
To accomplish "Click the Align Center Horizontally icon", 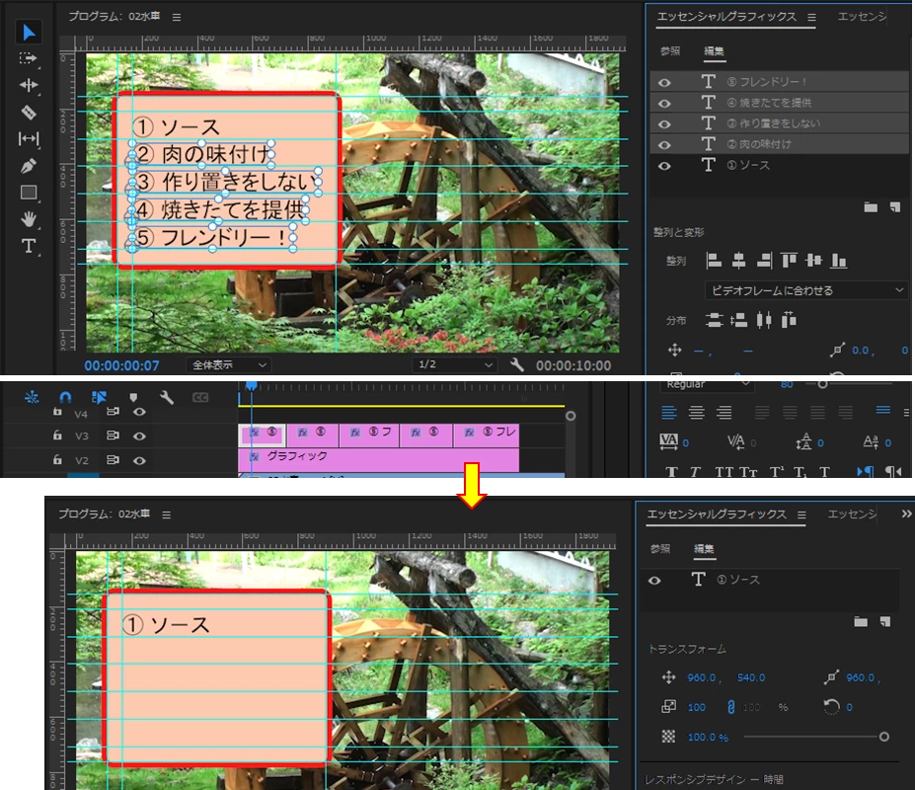I will pos(738,261).
